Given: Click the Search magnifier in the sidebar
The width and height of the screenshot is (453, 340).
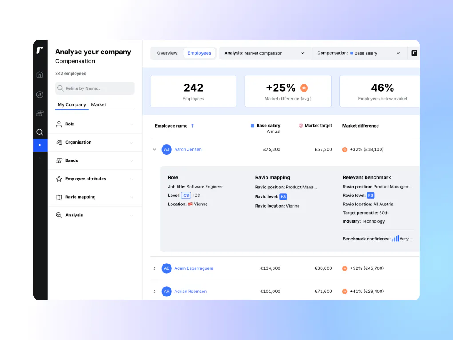Looking at the screenshot, I should pyautogui.click(x=40, y=132).
